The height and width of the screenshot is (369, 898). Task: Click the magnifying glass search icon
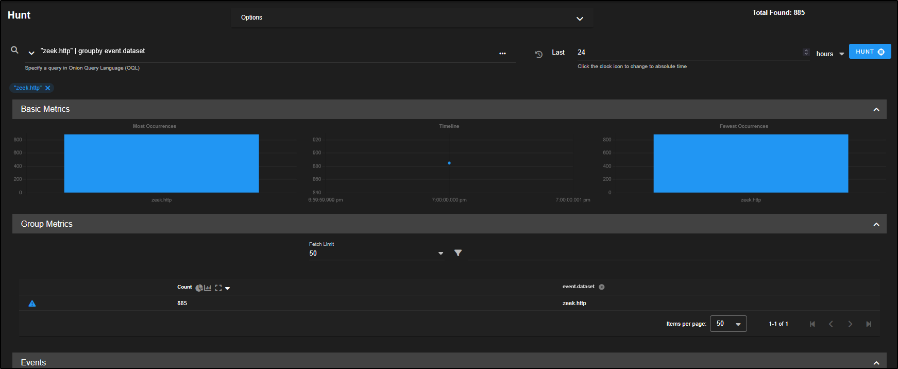[x=15, y=50]
